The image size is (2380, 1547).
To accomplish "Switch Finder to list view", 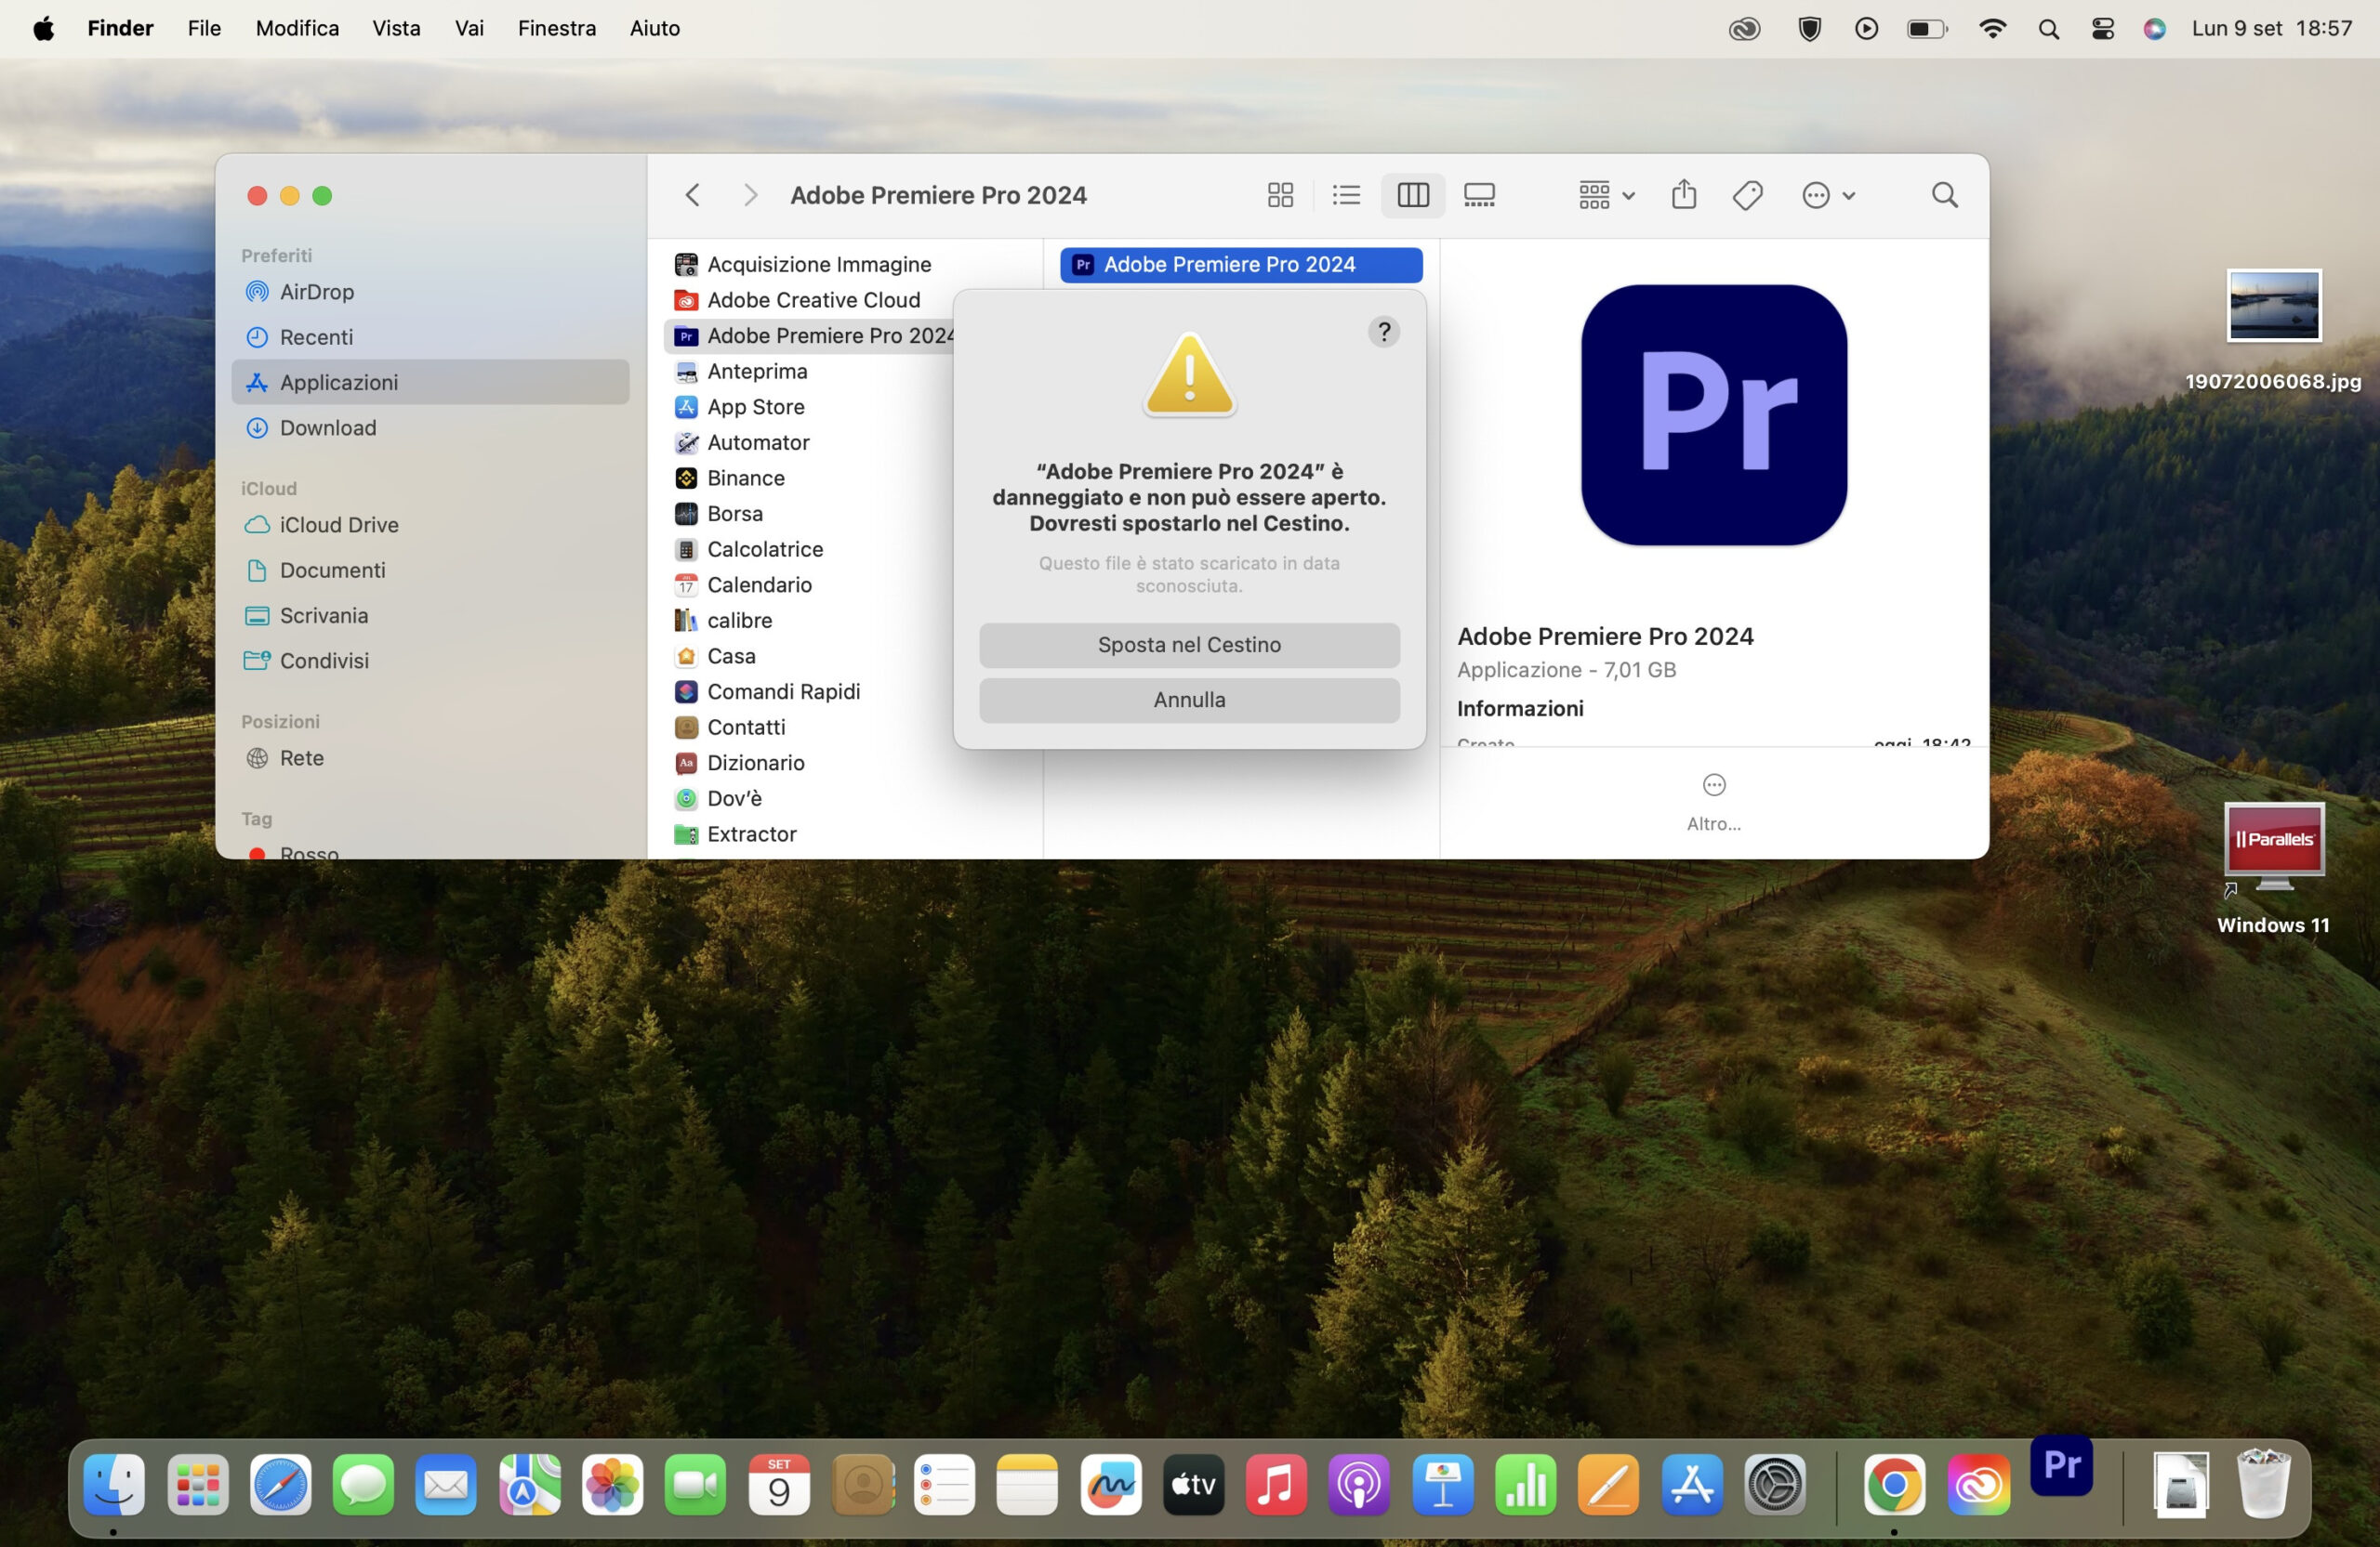I will point(1346,195).
